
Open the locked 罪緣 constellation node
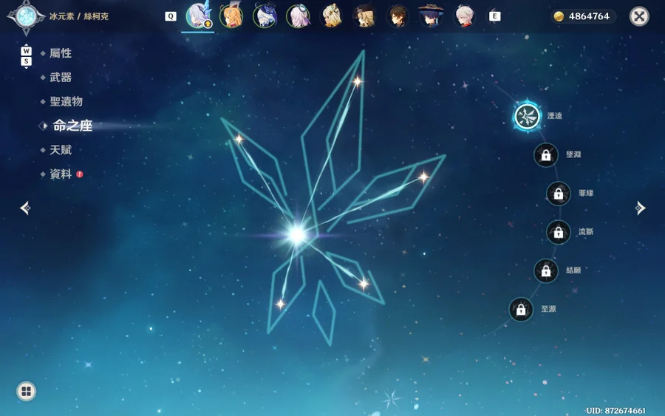point(558,194)
